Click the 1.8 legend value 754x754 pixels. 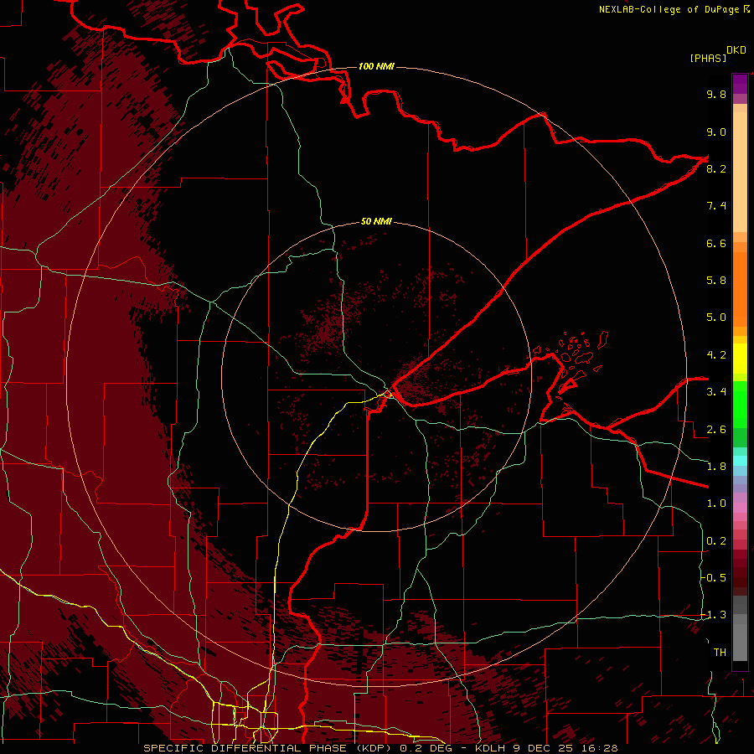click(x=716, y=467)
